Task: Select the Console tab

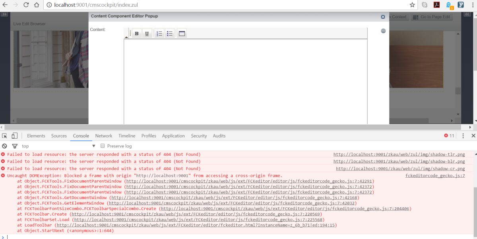Action: [81, 136]
